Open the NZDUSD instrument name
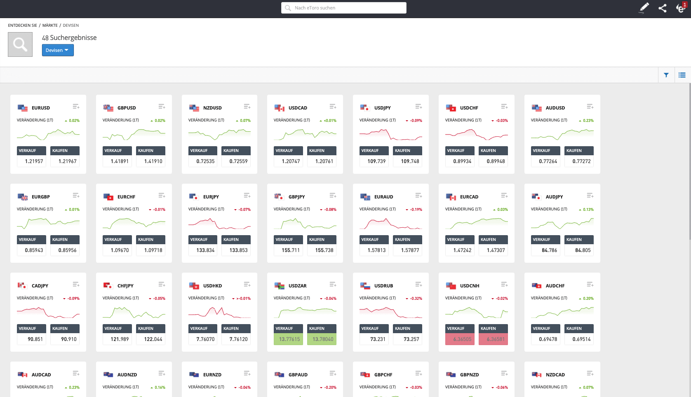 pyautogui.click(x=212, y=108)
